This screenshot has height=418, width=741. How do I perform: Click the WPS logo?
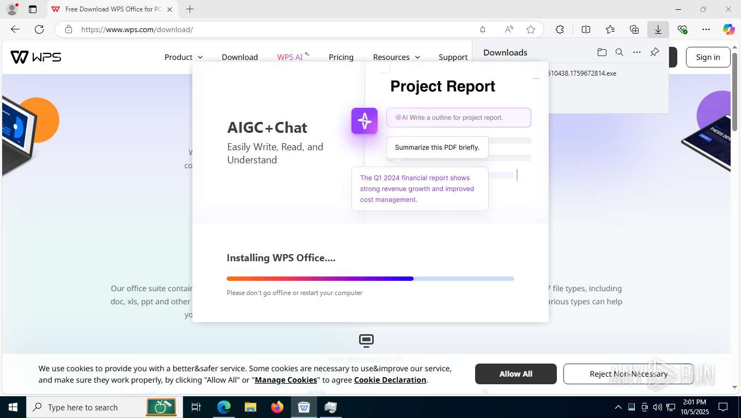coord(36,57)
